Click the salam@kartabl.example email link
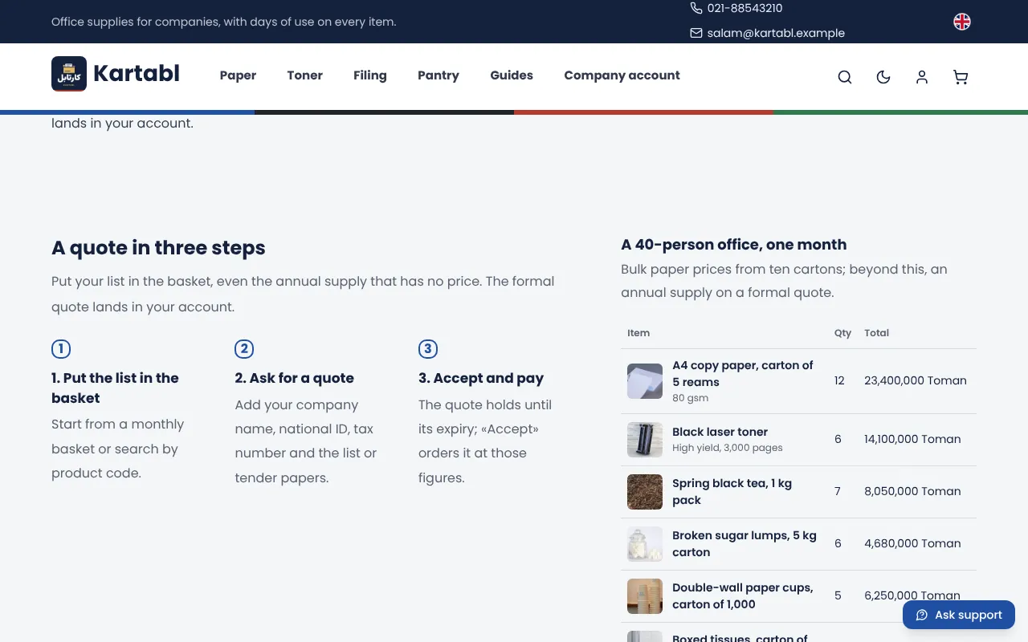The image size is (1028, 642). point(776,33)
